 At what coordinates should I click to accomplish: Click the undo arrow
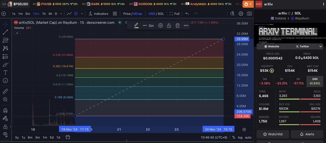(x=187, y=14)
